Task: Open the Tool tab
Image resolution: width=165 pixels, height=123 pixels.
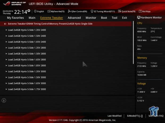Action: pyautogui.click(x=114, y=18)
